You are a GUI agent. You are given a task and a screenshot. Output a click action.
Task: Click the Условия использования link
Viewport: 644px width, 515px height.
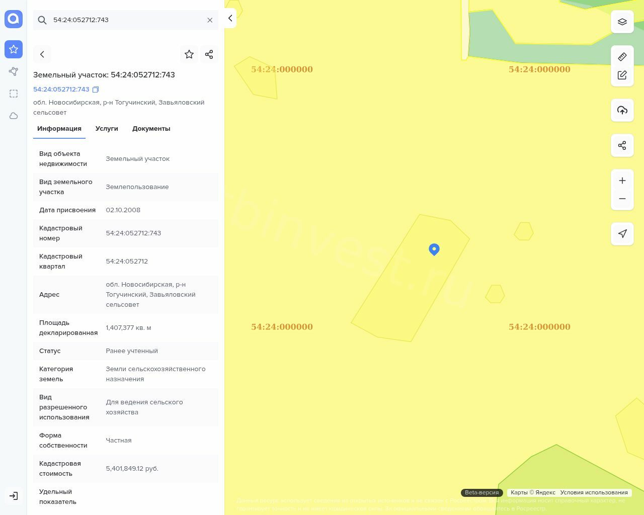coord(594,492)
